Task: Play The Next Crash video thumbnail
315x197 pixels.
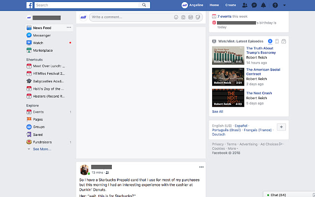Action: [228, 98]
